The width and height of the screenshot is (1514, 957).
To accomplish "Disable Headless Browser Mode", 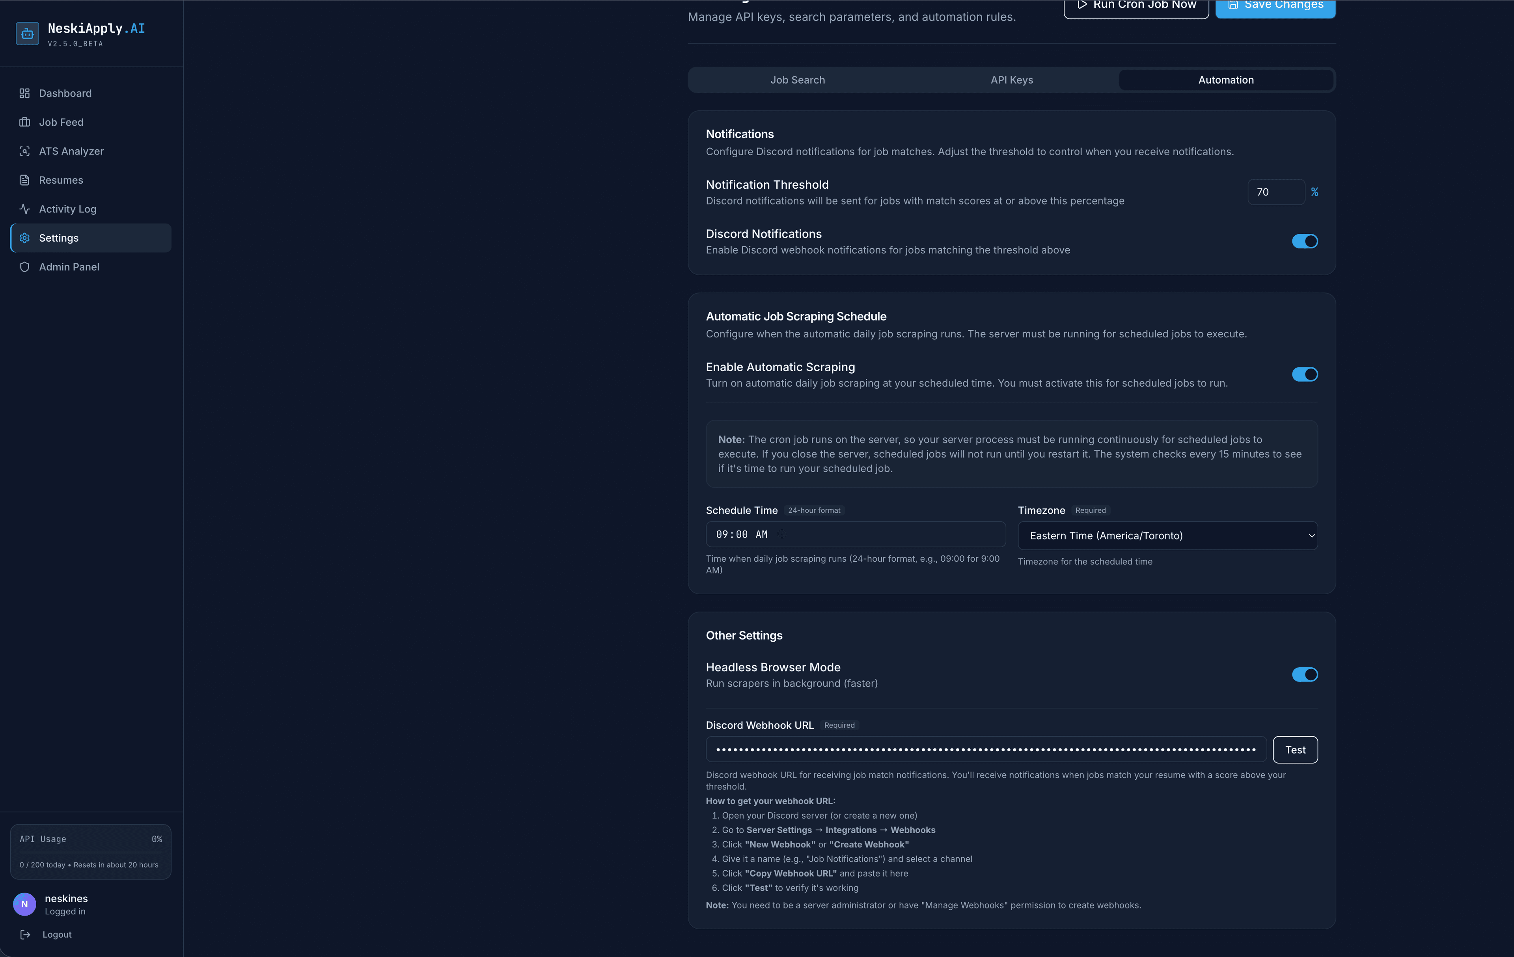I will click(x=1305, y=674).
